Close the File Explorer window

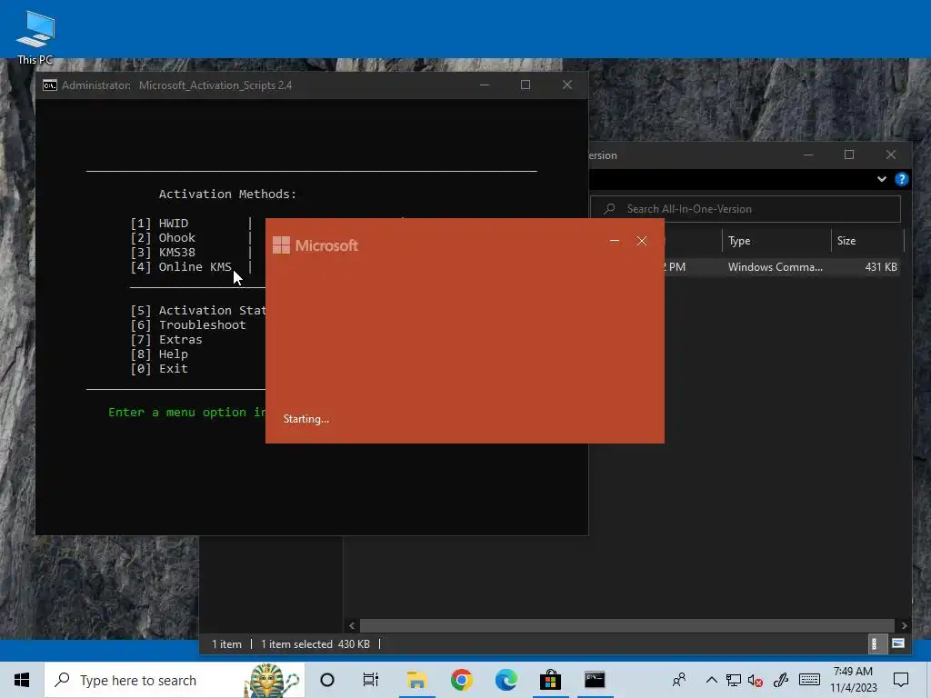891,155
